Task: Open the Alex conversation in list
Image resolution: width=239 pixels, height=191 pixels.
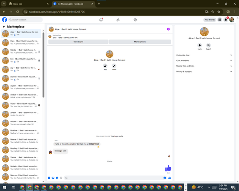Action: coord(21,33)
